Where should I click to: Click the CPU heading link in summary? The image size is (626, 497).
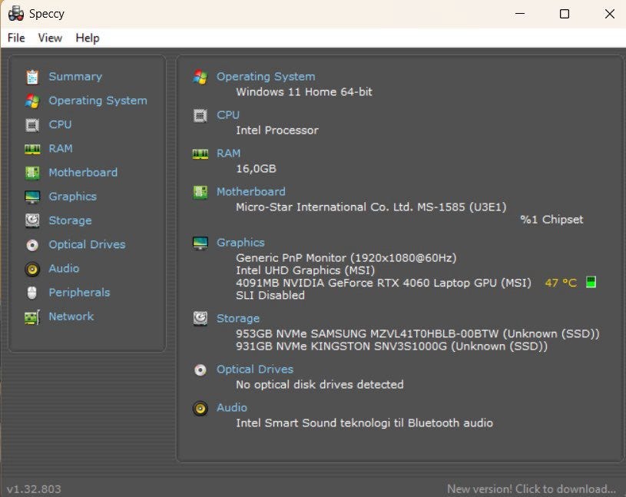pos(228,115)
